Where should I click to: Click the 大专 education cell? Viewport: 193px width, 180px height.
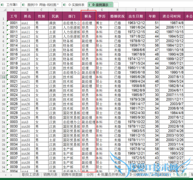(x=102, y=27)
